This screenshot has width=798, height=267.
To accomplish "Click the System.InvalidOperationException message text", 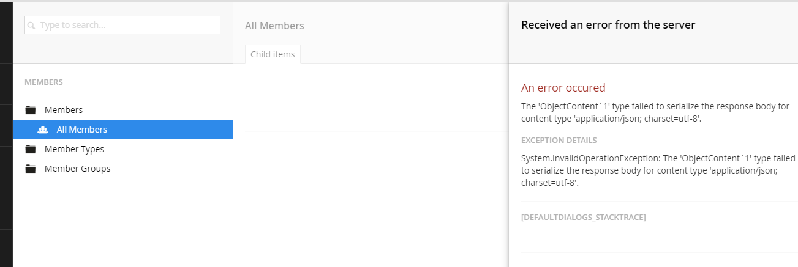I will pyautogui.click(x=658, y=170).
